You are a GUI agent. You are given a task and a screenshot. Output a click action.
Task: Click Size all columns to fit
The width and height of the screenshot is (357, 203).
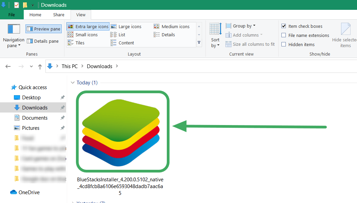250,44
